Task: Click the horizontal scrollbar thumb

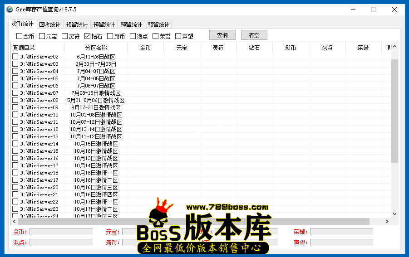Action: pyautogui.click(x=193, y=221)
